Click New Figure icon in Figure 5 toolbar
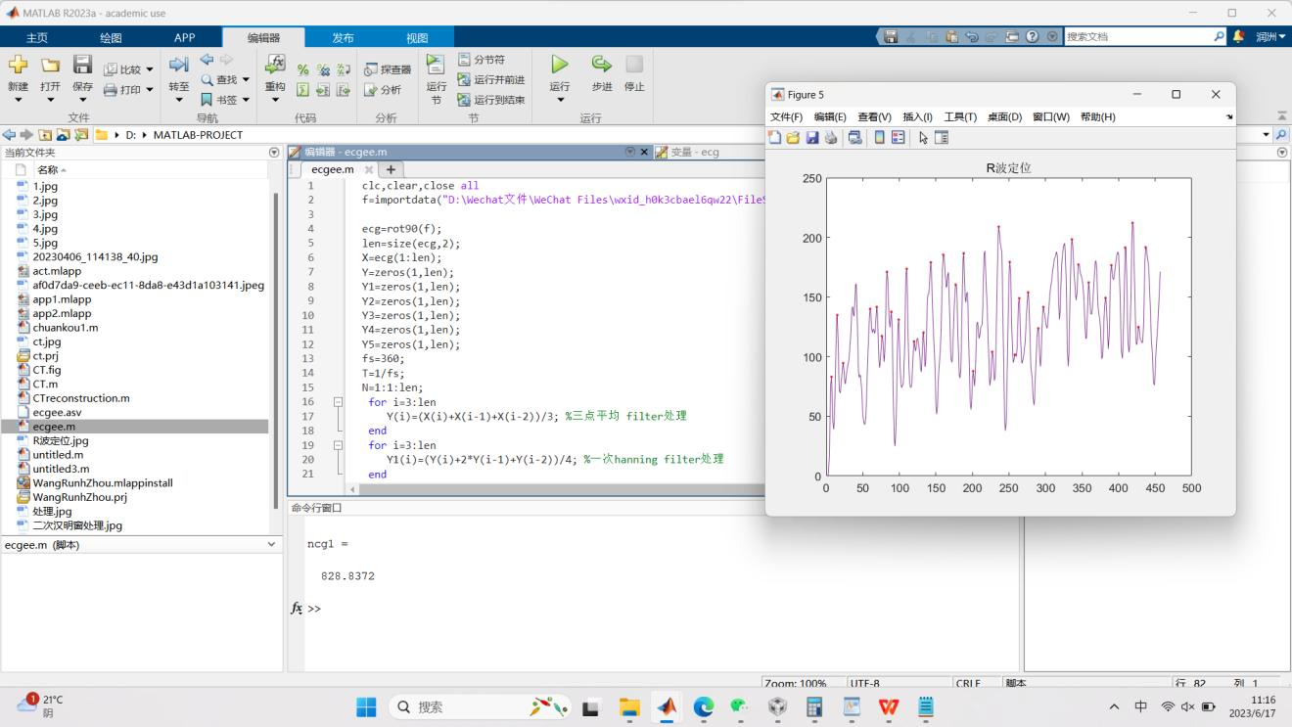 tap(775, 138)
